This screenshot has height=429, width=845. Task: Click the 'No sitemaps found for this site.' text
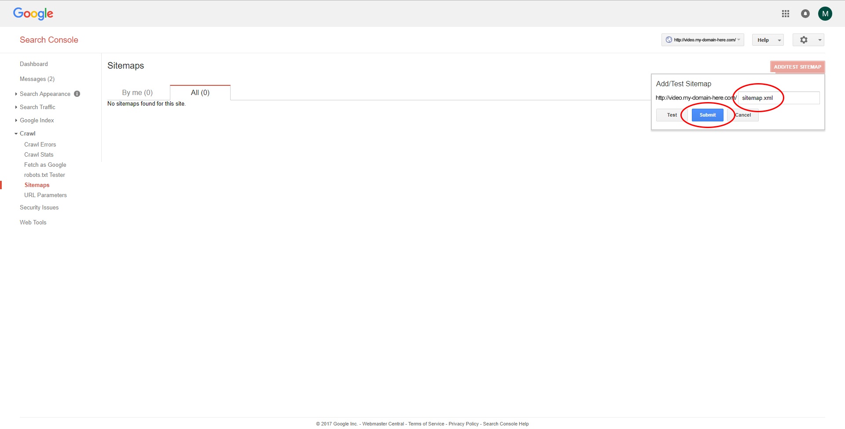[147, 104]
